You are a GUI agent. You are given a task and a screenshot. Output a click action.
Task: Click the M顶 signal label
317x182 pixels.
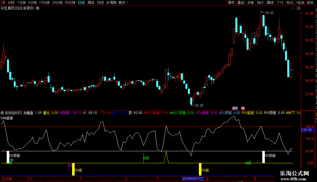click(x=146, y=158)
